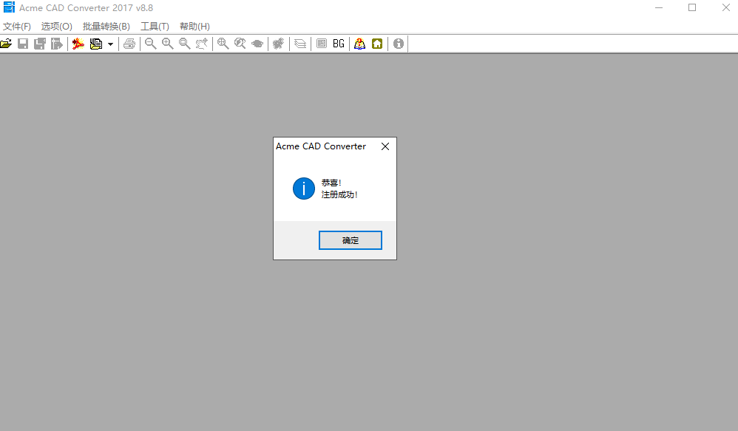Viewport: 738px width, 431px height.
Task: Click the green home page icon
Action: point(377,44)
